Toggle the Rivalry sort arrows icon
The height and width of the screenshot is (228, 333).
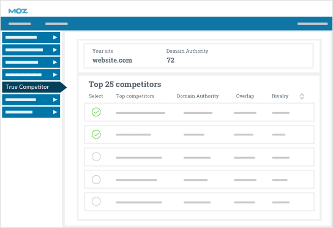302,96
